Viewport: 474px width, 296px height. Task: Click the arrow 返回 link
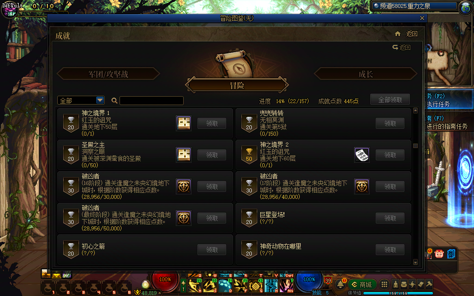click(x=401, y=47)
